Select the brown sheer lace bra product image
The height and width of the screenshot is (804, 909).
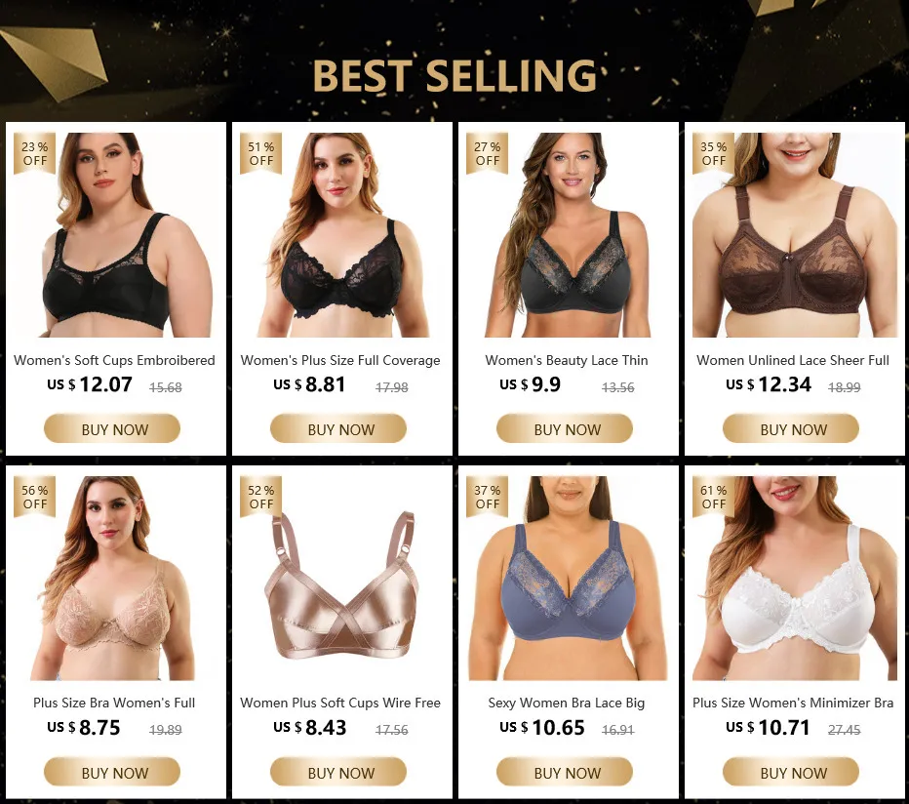(795, 234)
